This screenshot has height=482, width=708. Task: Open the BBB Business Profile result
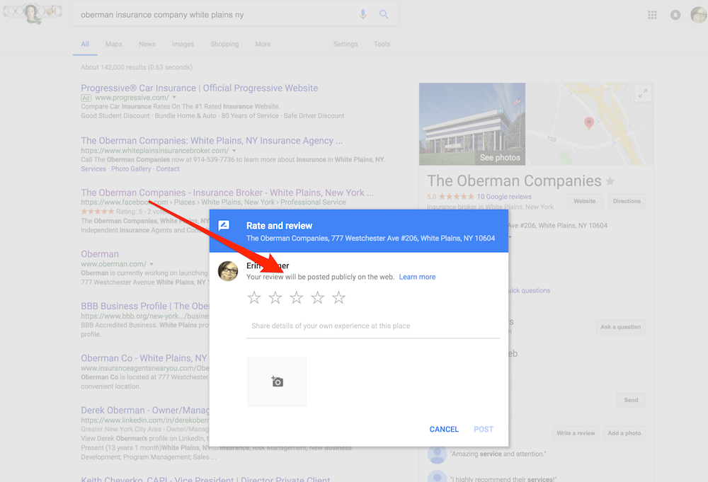145,306
